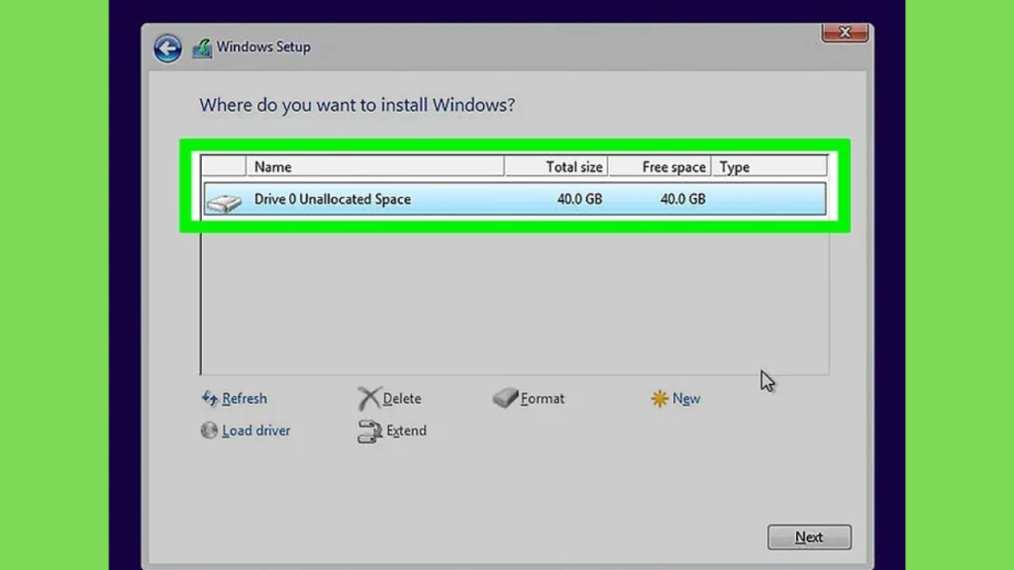The width and height of the screenshot is (1014, 570).
Task: Choose the Format option
Action: pyautogui.click(x=542, y=398)
